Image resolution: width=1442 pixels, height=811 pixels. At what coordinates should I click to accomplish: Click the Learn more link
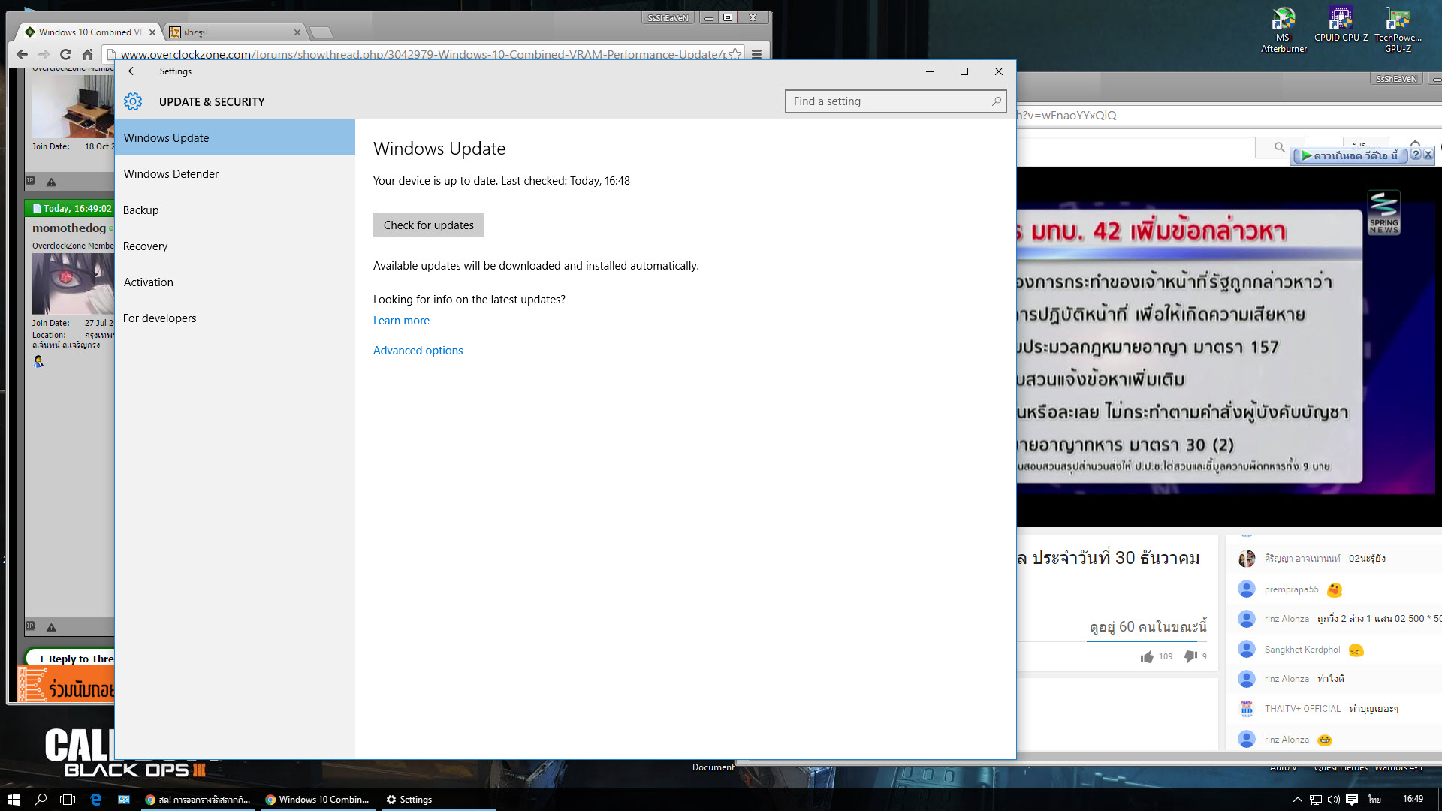(x=401, y=321)
